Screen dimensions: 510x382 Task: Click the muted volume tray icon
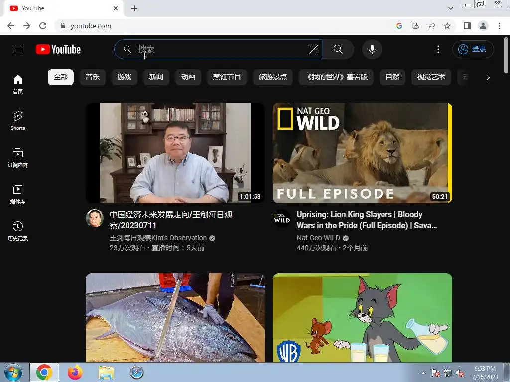coord(460,373)
